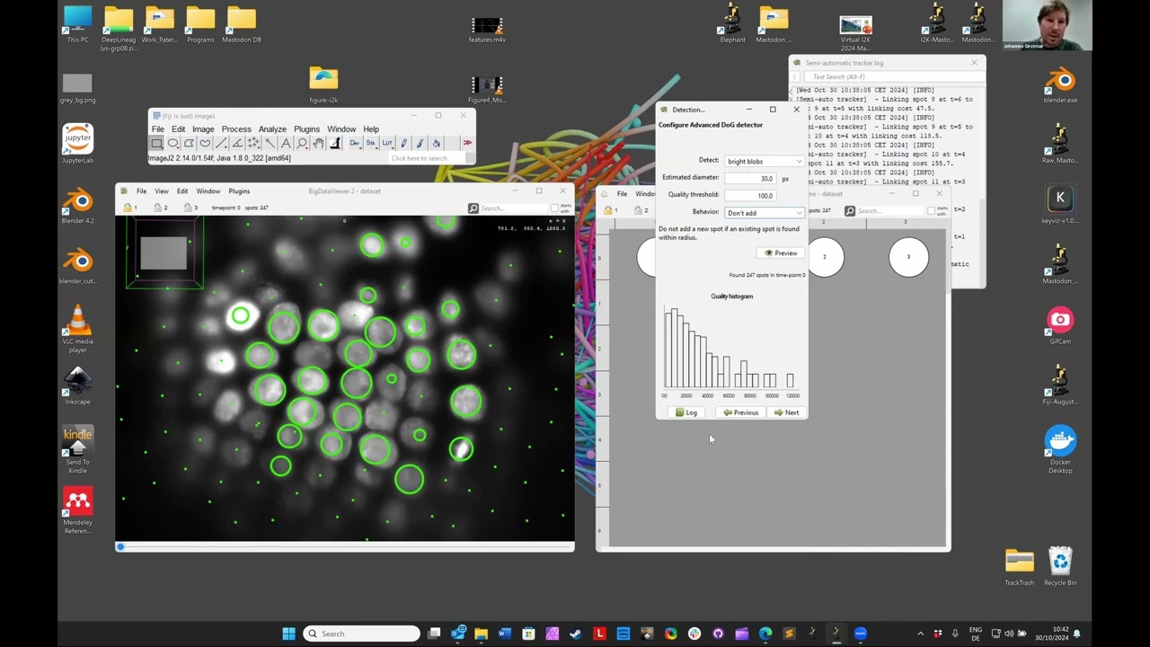
Task: Open the ImageJ Analyze menu
Action: click(x=272, y=129)
